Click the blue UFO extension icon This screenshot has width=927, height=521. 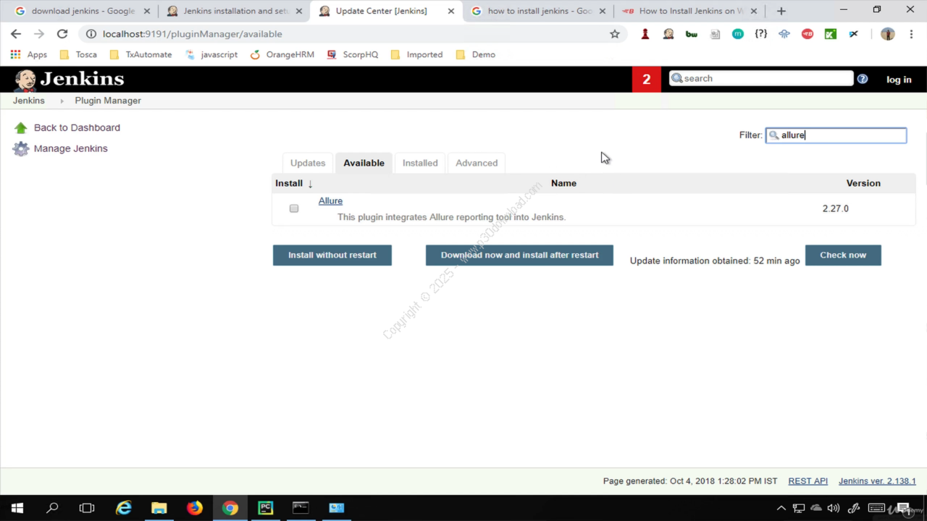[784, 34]
